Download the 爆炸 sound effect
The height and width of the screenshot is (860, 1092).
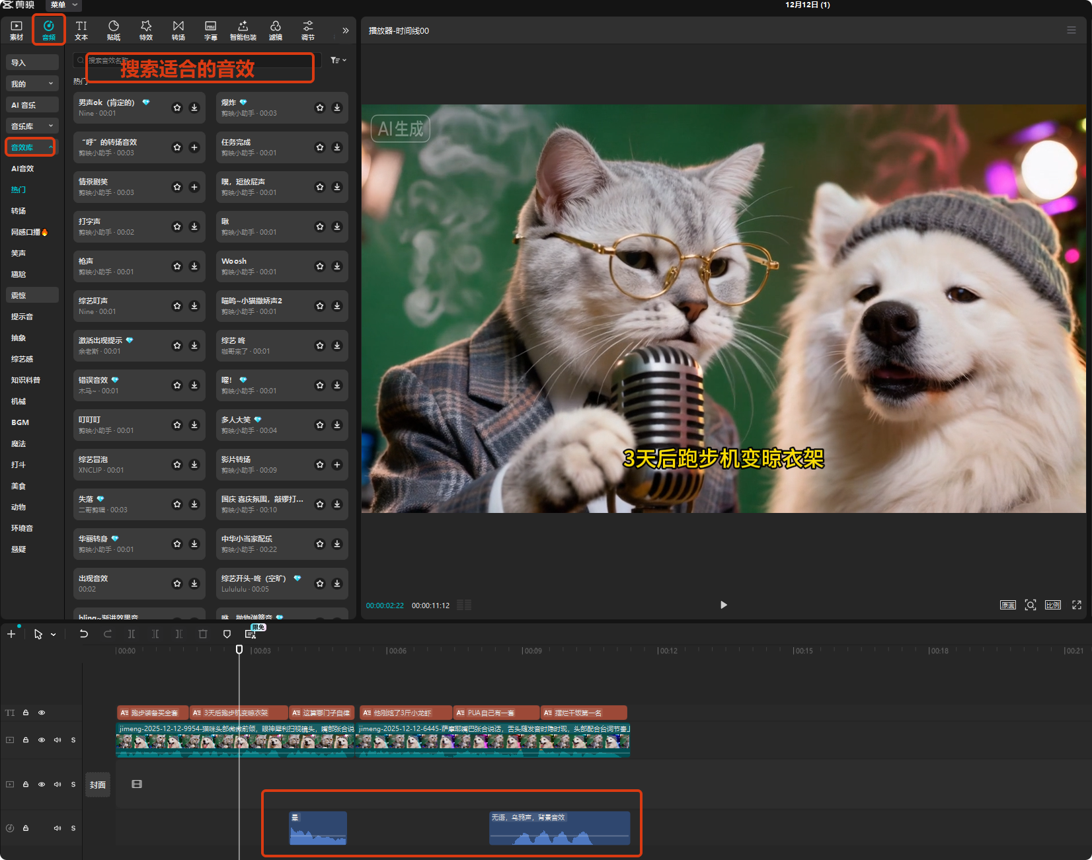[x=337, y=108]
